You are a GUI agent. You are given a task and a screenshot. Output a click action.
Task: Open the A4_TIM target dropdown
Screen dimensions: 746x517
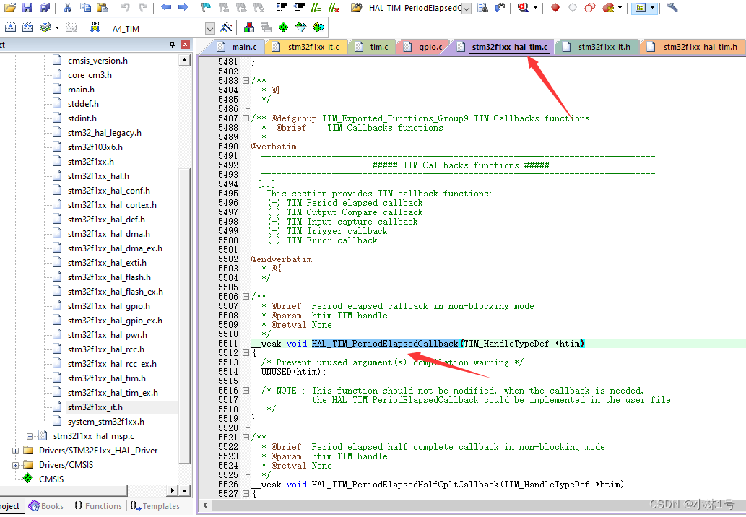[210, 29]
